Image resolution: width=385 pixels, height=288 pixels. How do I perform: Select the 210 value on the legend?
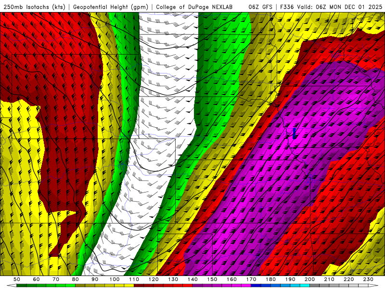click(329, 279)
